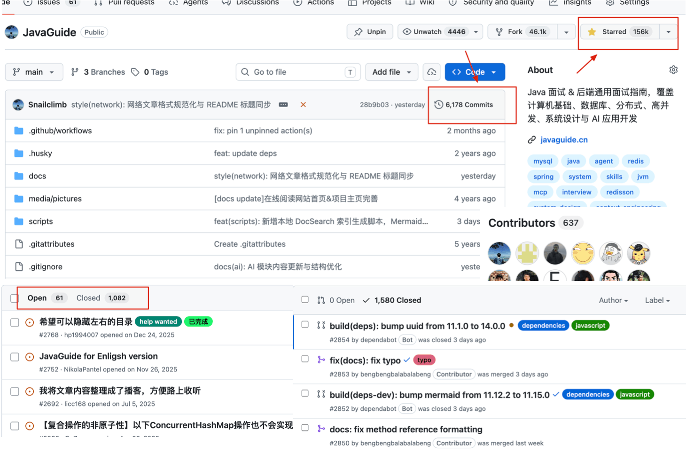Image resolution: width=686 pixels, height=468 pixels.
Task: Click the red X failed status icon
Action: 303,105
